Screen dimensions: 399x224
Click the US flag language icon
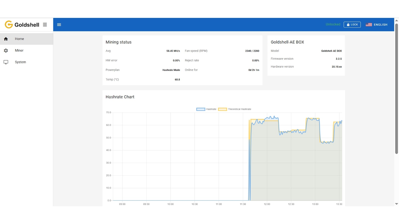tap(369, 25)
